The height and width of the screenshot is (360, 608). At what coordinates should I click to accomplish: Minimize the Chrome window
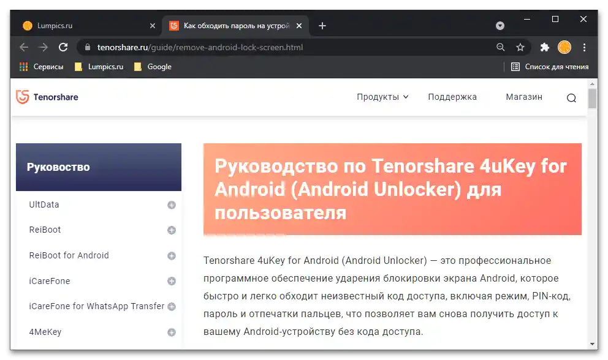pos(527,19)
